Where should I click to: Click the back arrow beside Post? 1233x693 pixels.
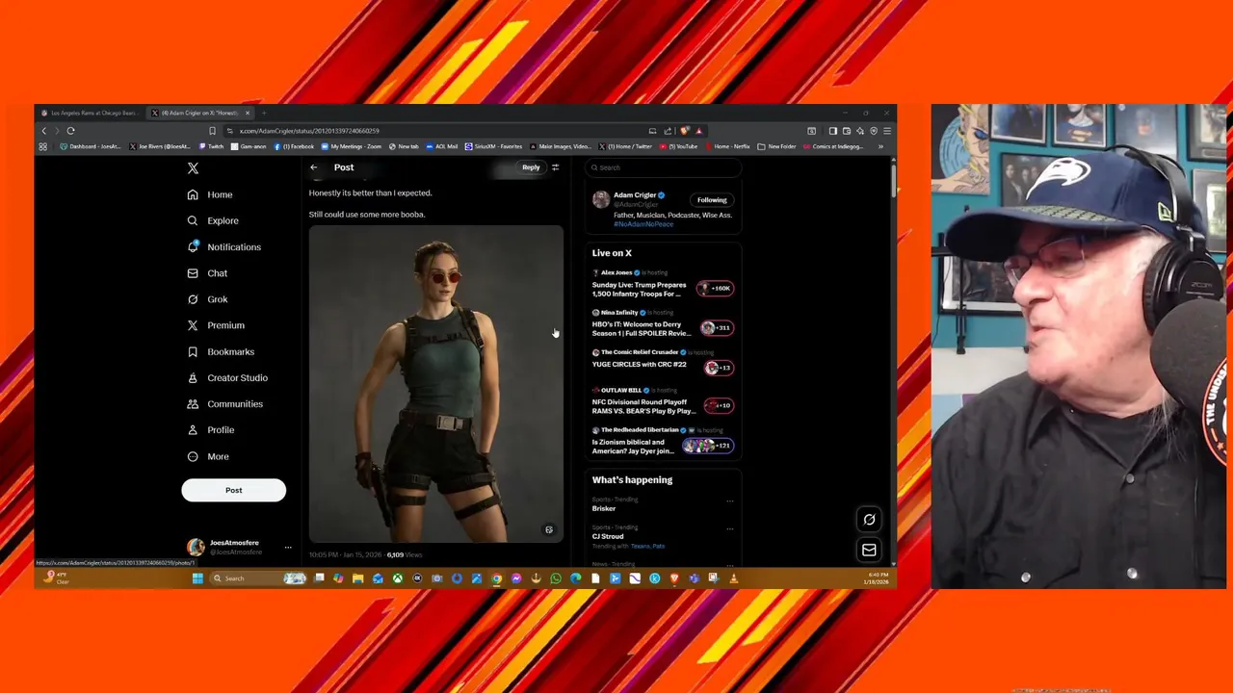click(x=313, y=167)
